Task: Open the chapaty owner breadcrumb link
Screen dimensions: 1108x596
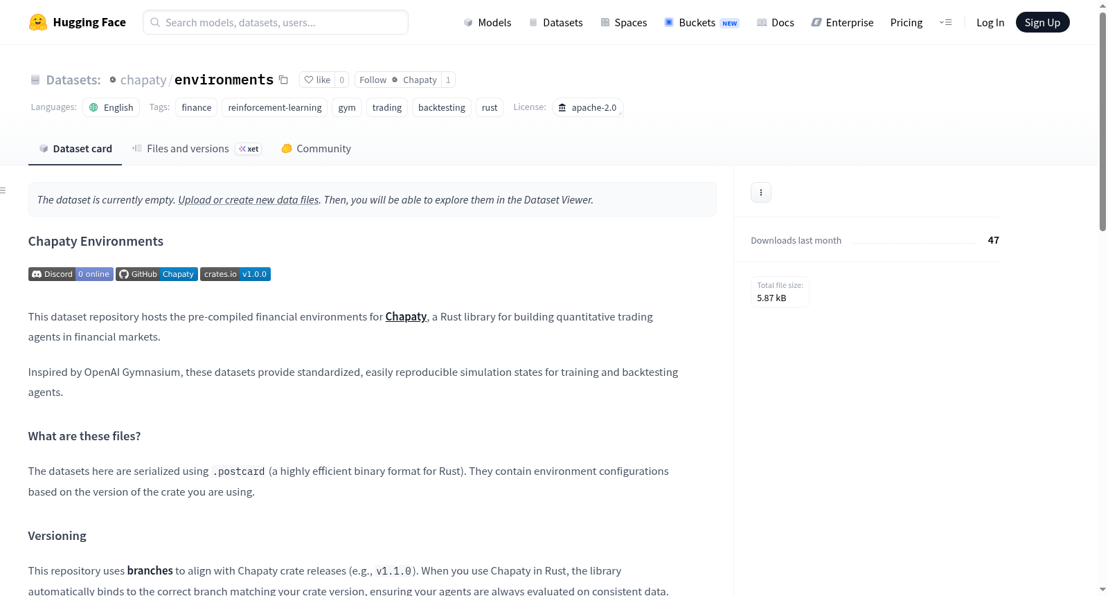Action: pyautogui.click(x=143, y=80)
